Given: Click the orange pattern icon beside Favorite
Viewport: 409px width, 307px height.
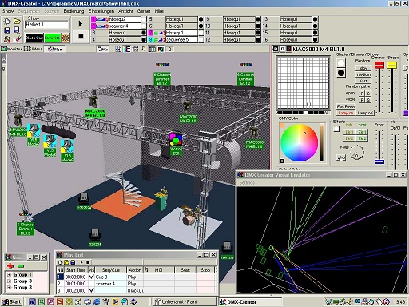Looking at the screenshot, I should [66, 38].
